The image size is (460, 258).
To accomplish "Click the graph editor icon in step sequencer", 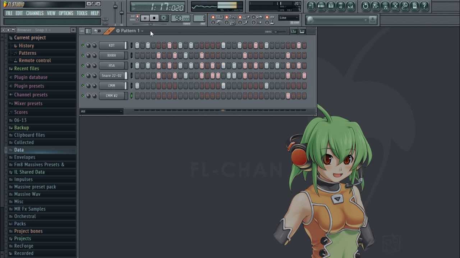I will [x=293, y=32].
